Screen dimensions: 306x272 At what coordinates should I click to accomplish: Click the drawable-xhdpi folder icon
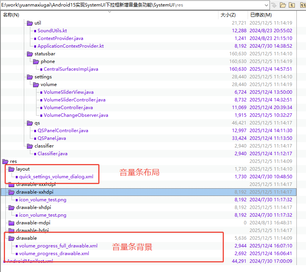coord(12,207)
